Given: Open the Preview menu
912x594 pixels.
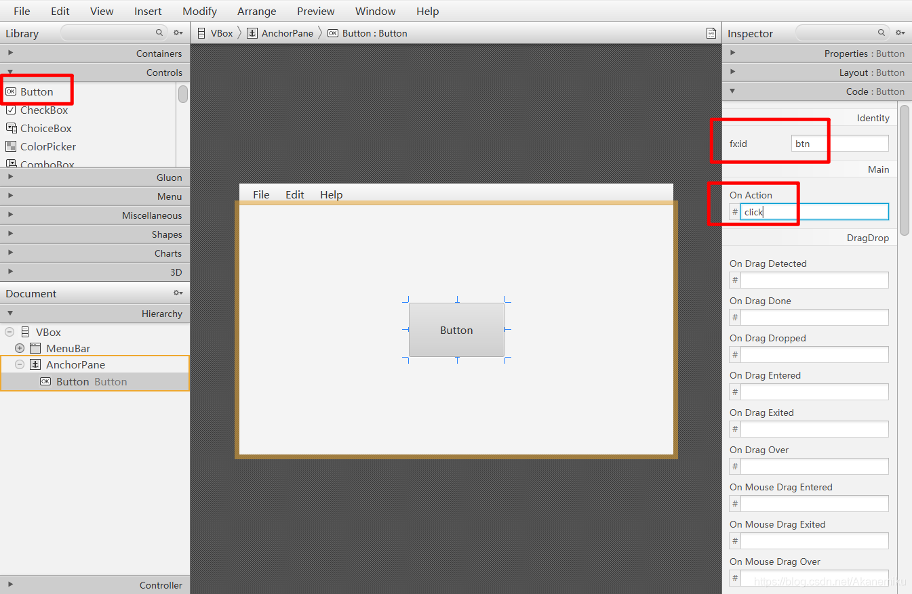Looking at the screenshot, I should click(x=316, y=11).
